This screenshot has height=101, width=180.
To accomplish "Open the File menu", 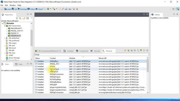I will (2, 5).
